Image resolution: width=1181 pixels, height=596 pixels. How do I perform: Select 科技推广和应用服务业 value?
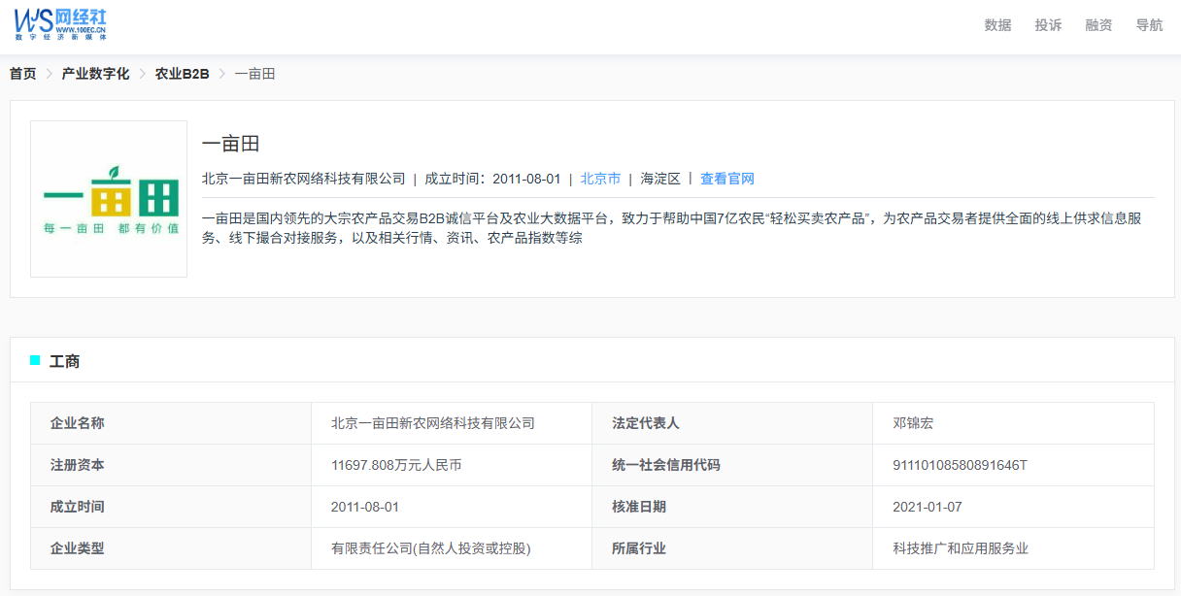click(x=961, y=548)
